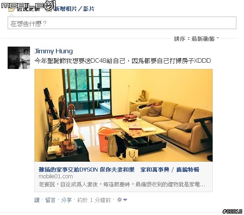Open the DYSON article title link

pos(119,170)
